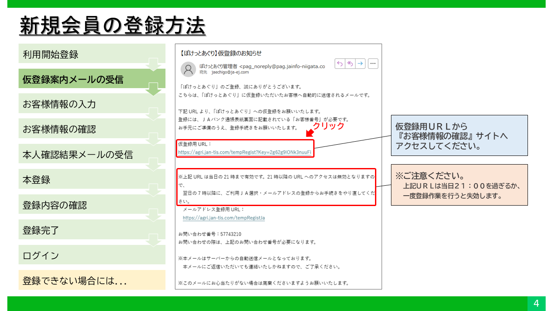
Task: Open the tempRegistJa email registration link
Action: pyautogui.click(x=224, y=218)
